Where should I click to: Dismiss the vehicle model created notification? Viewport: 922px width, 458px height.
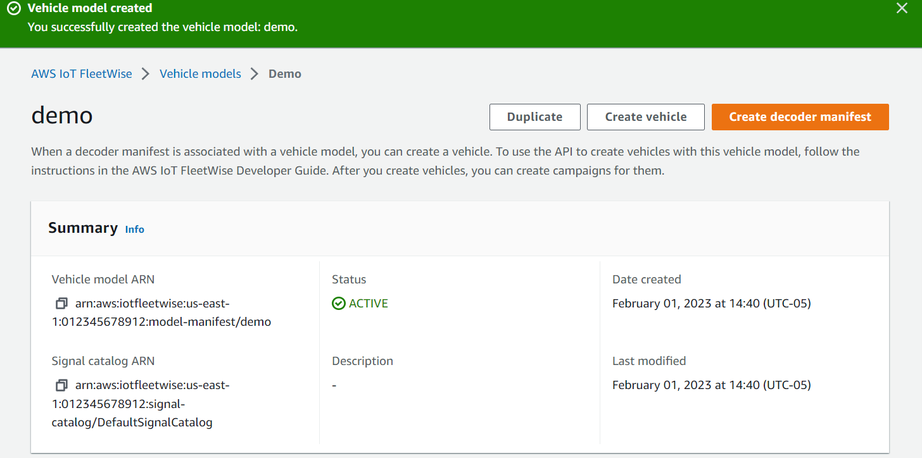(902, 8)
